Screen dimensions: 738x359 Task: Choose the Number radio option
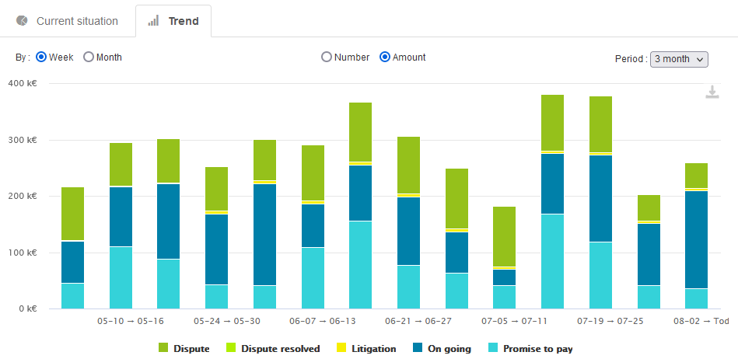[x=327, y=58]
